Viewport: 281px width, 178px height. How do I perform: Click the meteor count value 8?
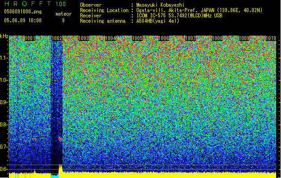(63, 20)
